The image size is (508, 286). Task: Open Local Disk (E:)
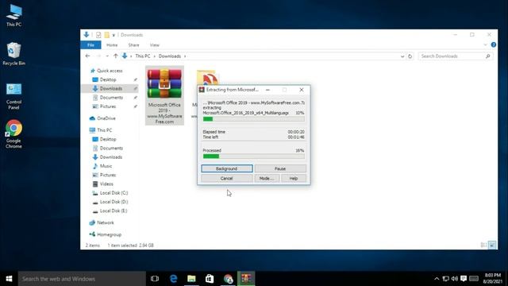click(114, 211)
